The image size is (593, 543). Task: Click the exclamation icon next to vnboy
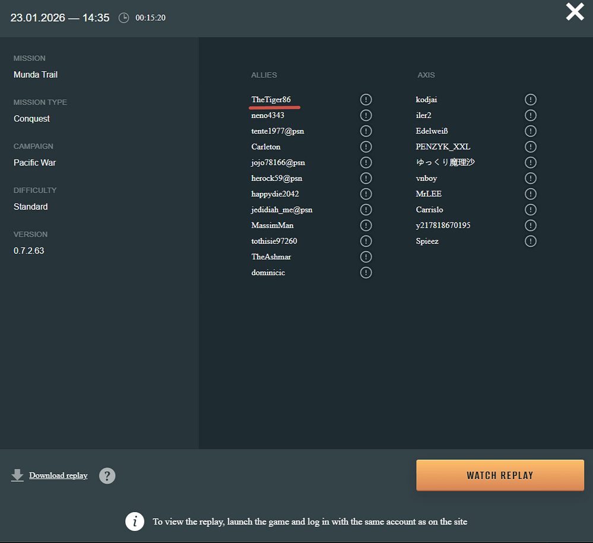tap(530, 178)
